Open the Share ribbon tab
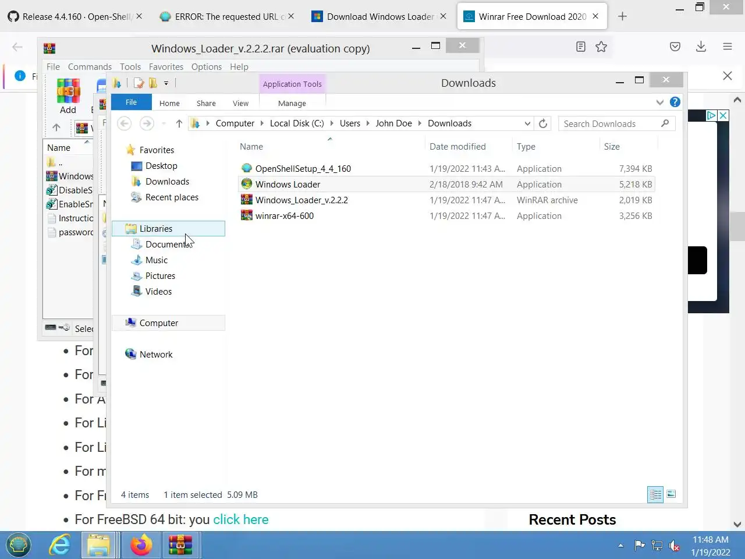The width and height of the screenshot is (745, 559). coord(206,103)
